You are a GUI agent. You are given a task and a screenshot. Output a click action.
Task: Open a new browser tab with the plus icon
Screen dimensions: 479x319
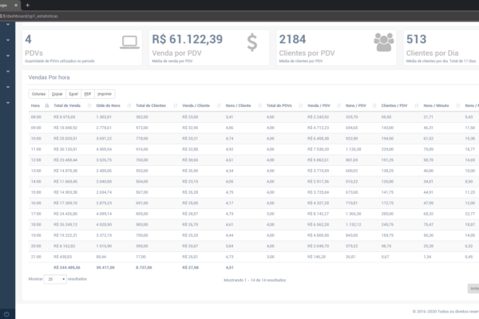[x=27, y=6]
